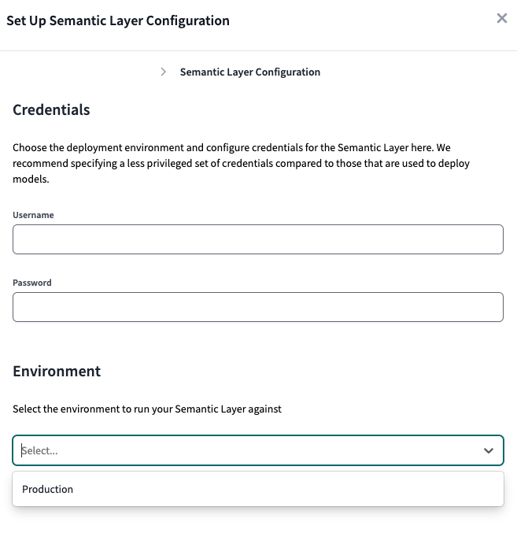The width and height of the screenshot is (517, 533).
Task: Focus the Username input field
Action: [258, 239]
